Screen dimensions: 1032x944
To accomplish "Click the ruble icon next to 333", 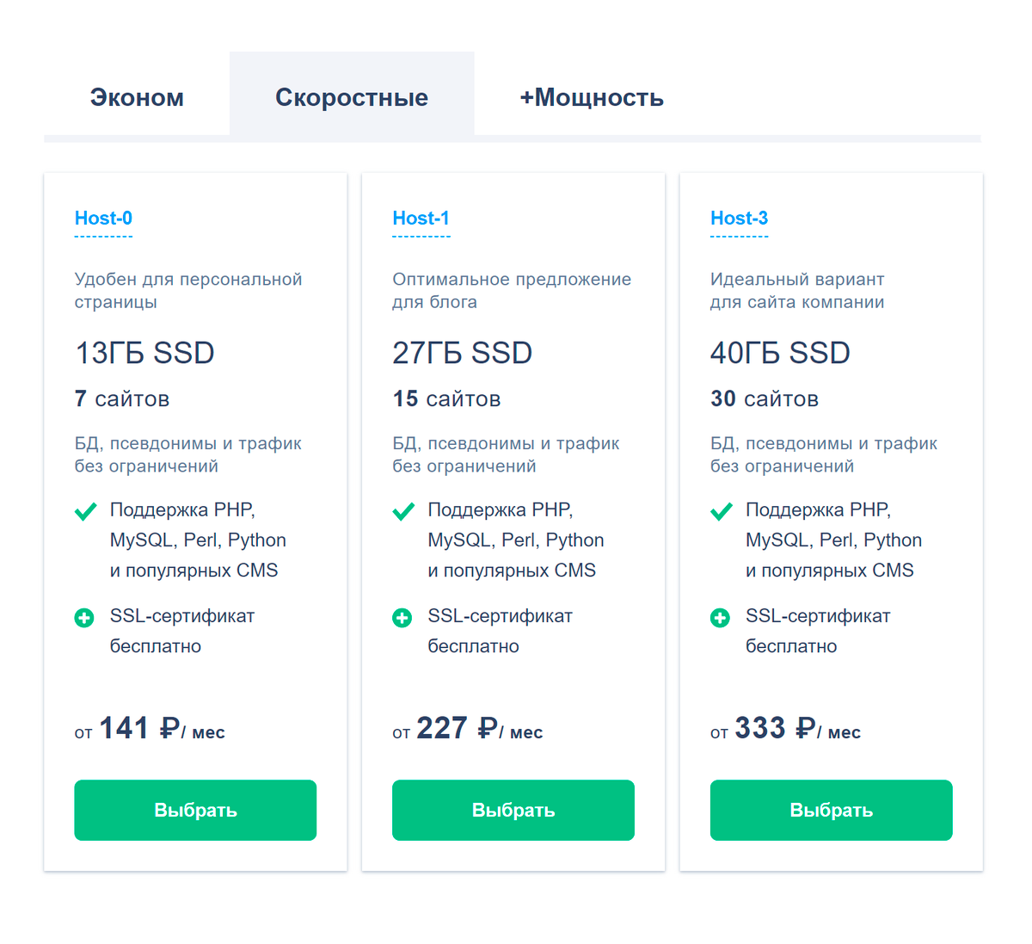I will (805, 729).
